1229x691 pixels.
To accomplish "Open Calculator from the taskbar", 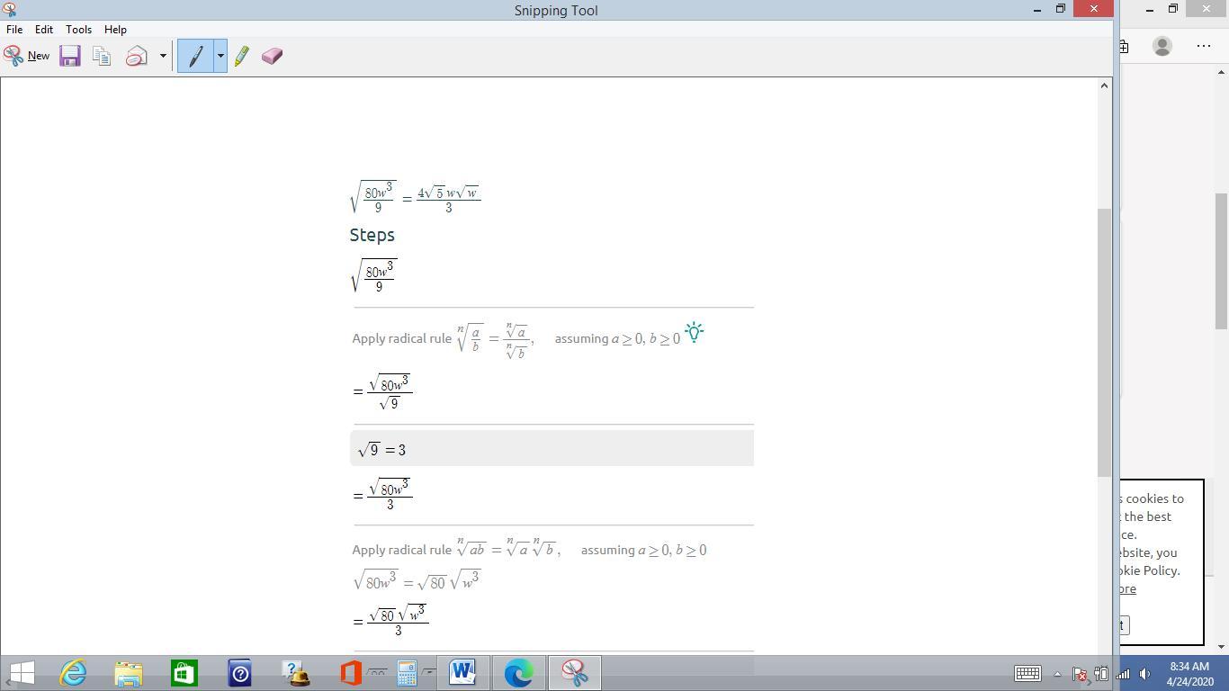I will tap(408, 673).
